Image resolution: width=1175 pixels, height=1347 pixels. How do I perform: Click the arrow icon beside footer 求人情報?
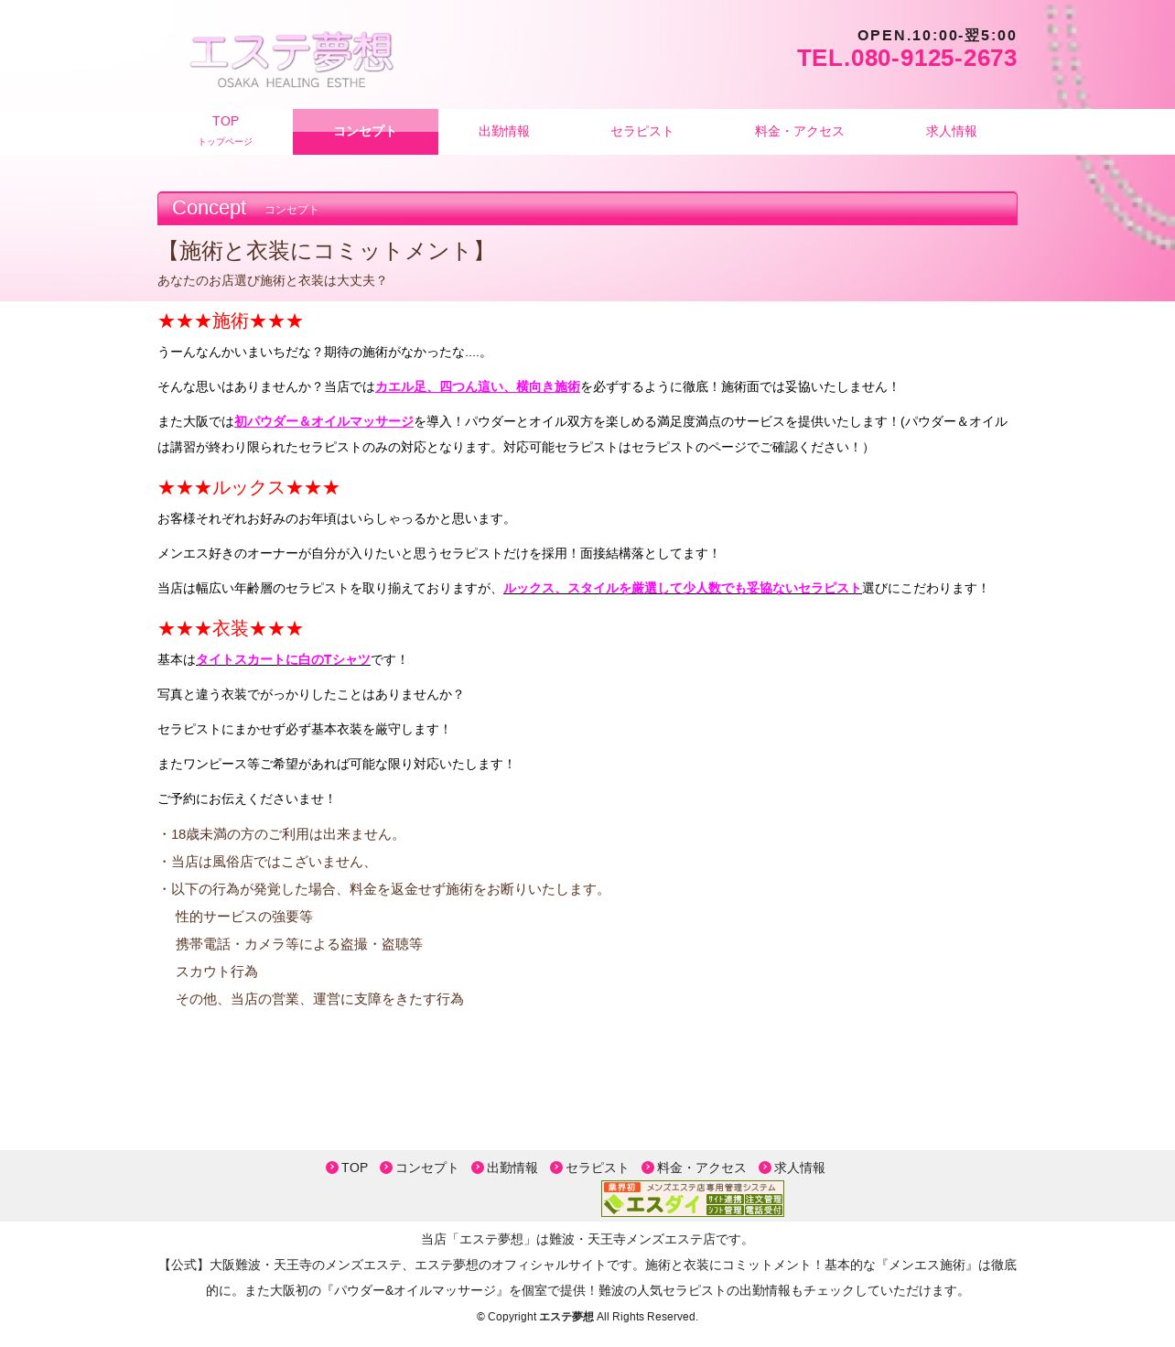765,1168
